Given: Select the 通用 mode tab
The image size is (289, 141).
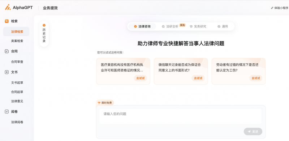Looking at the screenshot, I should click(223, 26).
